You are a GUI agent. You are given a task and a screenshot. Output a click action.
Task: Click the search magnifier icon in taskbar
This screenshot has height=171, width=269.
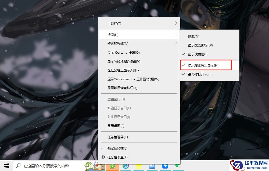pos(18,166)
